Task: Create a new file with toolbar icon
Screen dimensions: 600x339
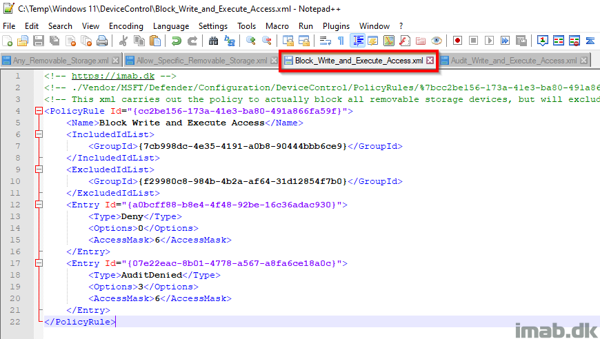Action: point(8,41)
